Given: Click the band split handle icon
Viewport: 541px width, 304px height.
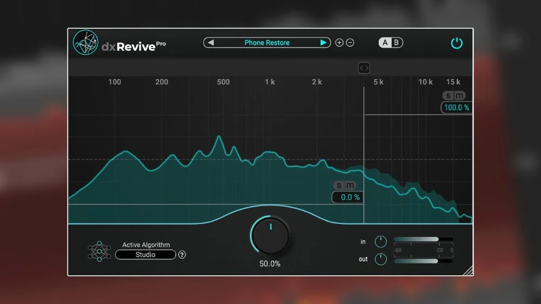Looking at the screenshot, I should point(364,68).
